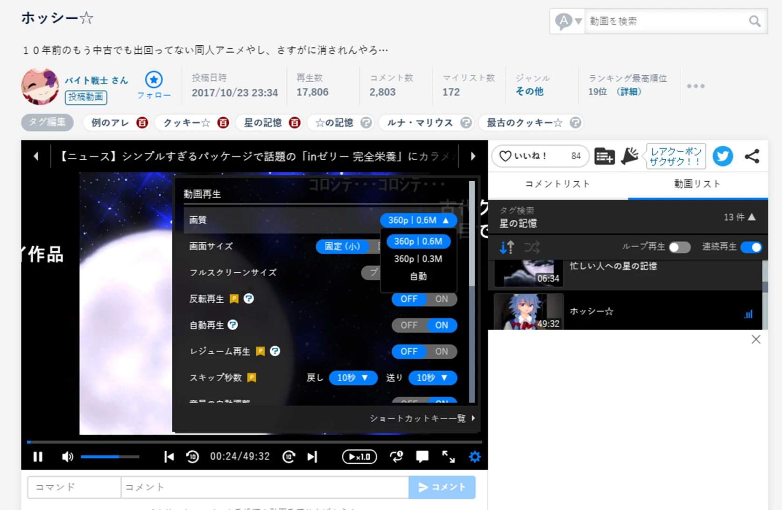Click the いいね！ heart button
Image resolution: width=782 pixels, height=510 pixels.
[x=540, y=156]
